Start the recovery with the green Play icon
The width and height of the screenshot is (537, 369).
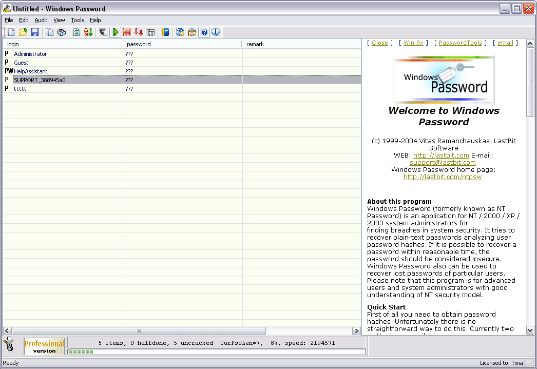pyautogui.click(x=115, y=32)
